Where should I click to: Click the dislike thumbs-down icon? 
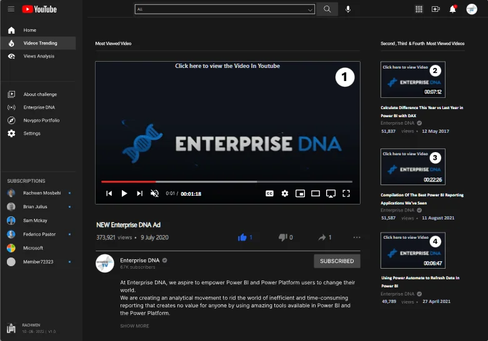[282, 238]
